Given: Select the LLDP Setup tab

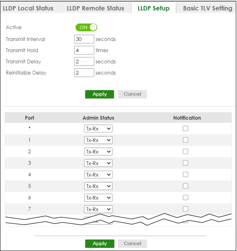Looking at the screenshot, I should coord(153,8).
